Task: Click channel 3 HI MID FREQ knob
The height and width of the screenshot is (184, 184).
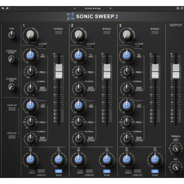Action: pos(127,72)
